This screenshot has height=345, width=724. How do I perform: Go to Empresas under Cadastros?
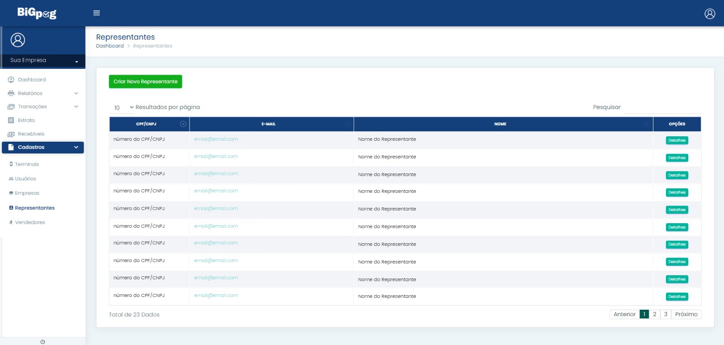click(x=27, y=193)
